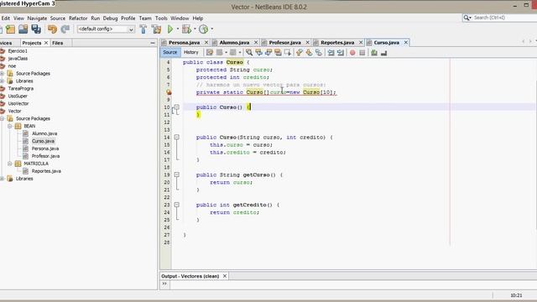This screenshot has width=537, height=302.
Task: Click the Profile Project icon
Action: click(203, 29)
